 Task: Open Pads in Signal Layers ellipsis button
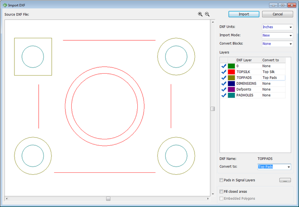[285, 180]
